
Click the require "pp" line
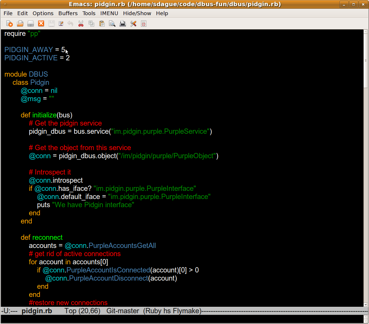pos(22,34)
